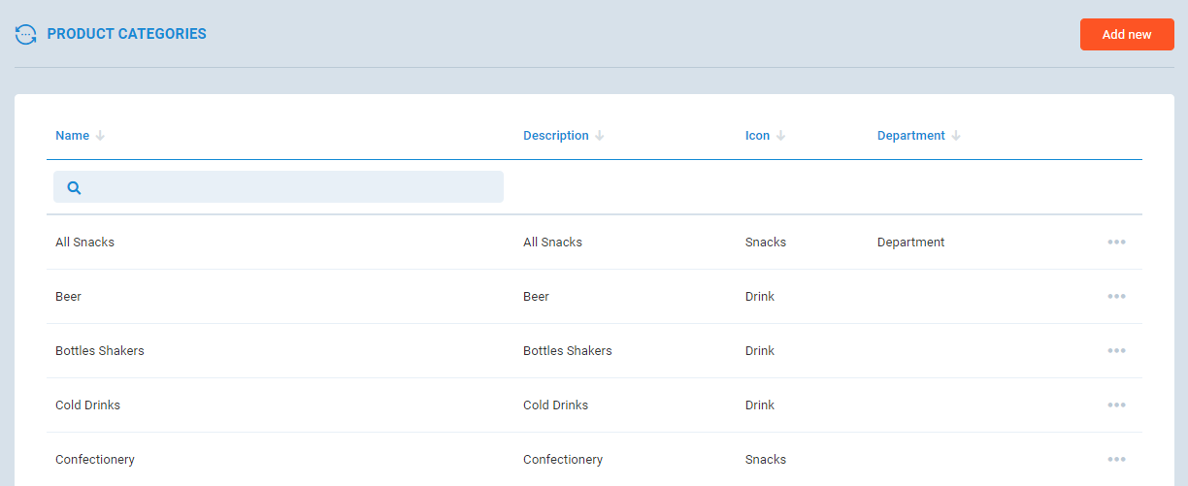Select the Confectionery category name
The height and width of the screenshot is (486, 1188).
95,460
